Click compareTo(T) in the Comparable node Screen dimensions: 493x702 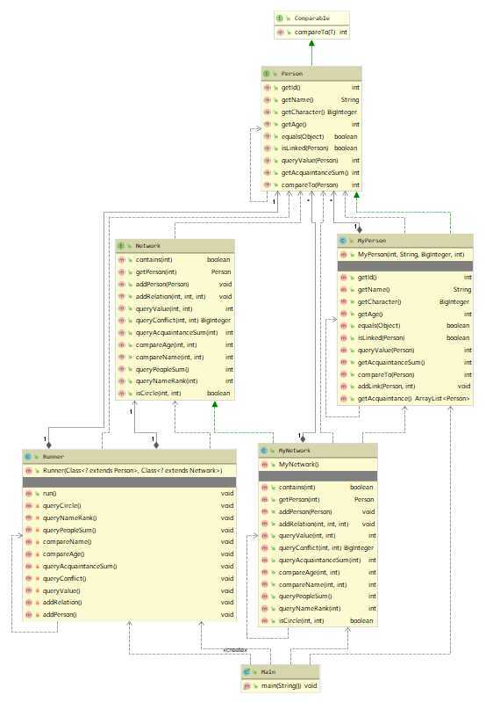pos(315,33)
